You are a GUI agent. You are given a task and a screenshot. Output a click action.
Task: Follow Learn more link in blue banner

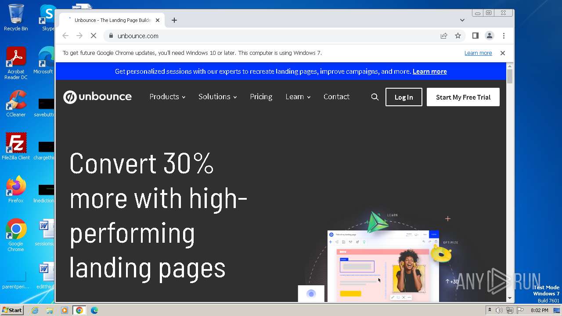pos(430,72)
